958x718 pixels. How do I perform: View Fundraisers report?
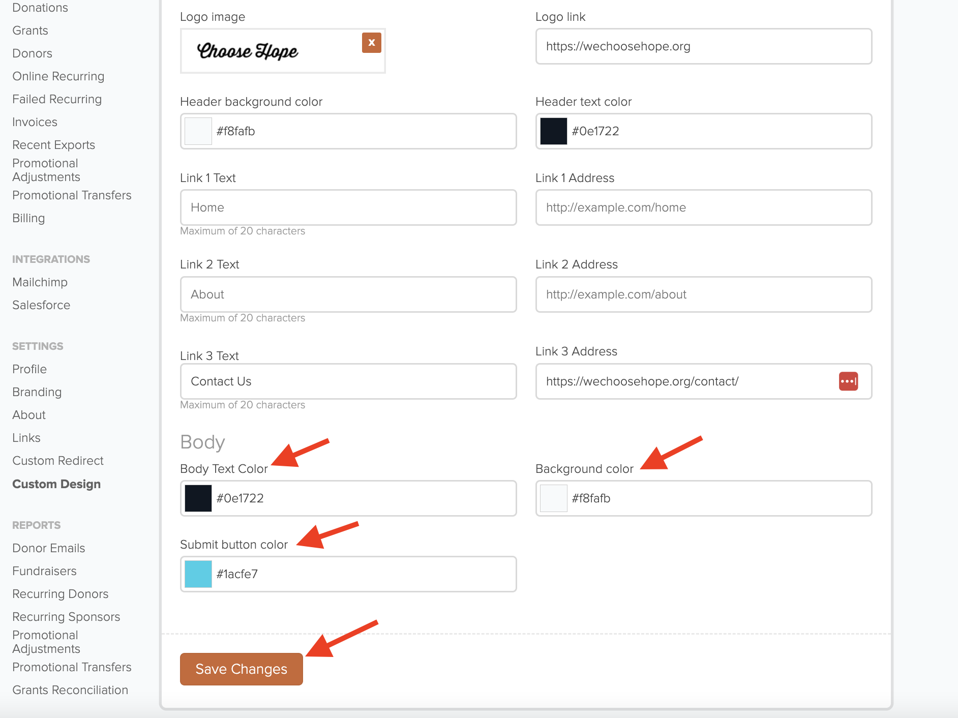point(44,571)
